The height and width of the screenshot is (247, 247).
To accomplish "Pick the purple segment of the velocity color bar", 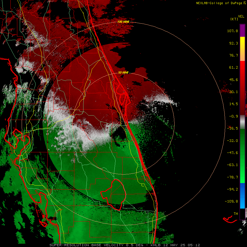I will pyautogui.click(x=242, y=30).
